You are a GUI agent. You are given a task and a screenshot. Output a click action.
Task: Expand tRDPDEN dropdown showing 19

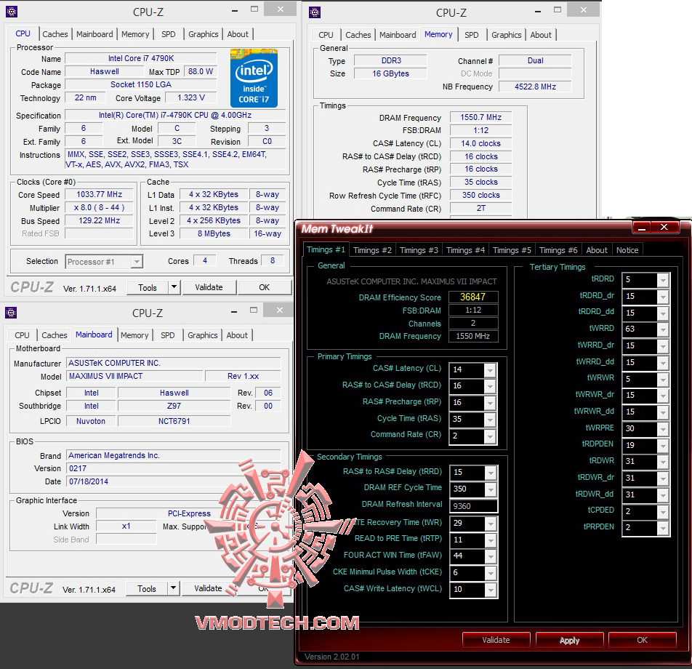[x=663, y=446]
